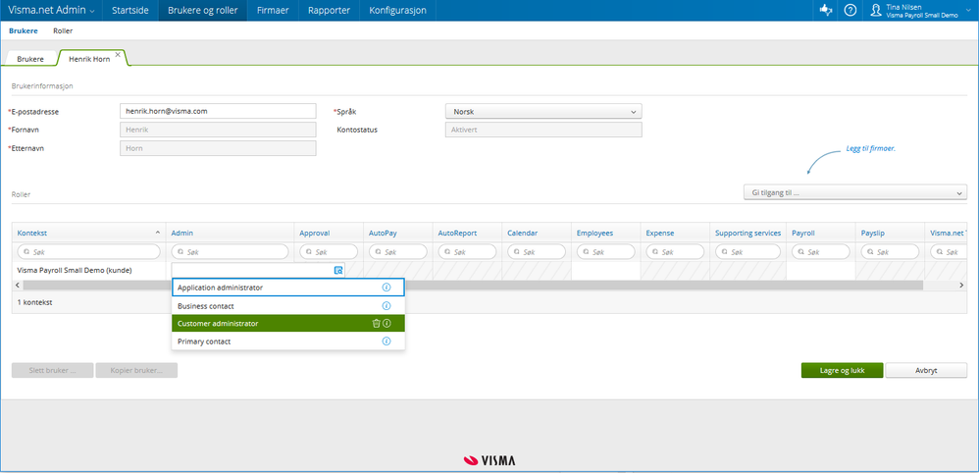Search in the Employees column filter

605,252
